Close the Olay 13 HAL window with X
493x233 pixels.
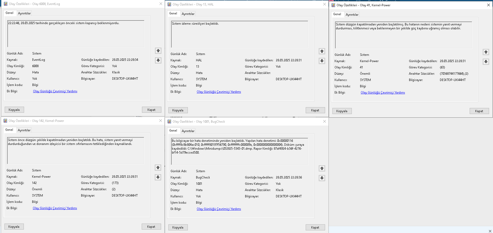click(325, 4)
